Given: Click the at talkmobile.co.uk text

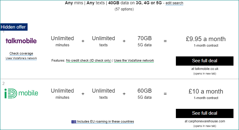Looking at the screenshot, I should tap(205, 69).
